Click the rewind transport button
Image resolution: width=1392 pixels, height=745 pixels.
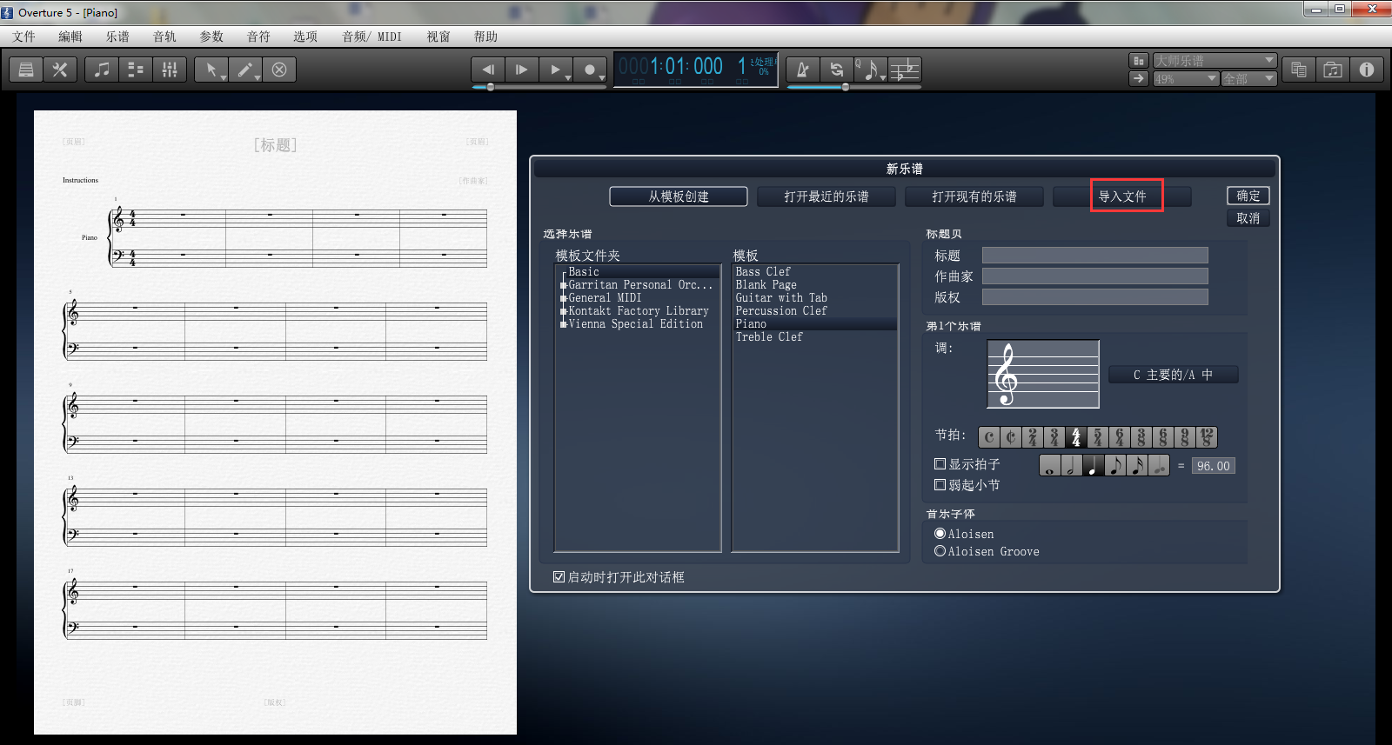(x=488, y=70)
